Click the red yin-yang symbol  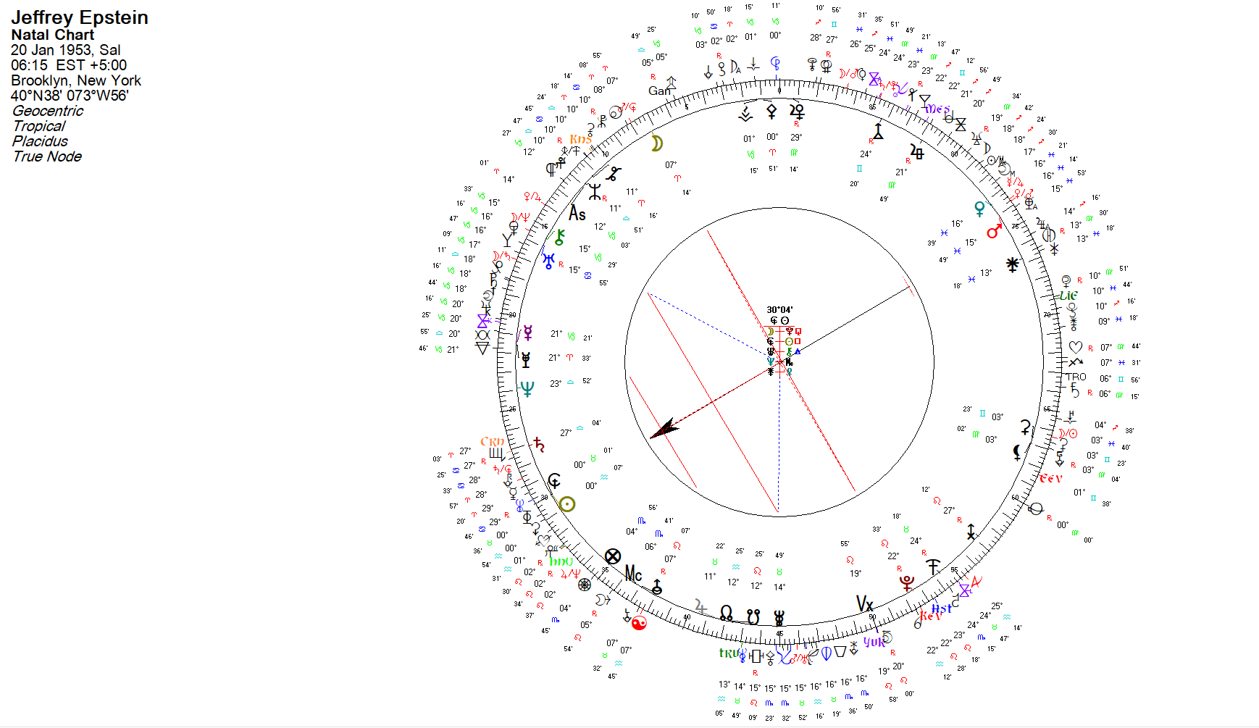639,622
